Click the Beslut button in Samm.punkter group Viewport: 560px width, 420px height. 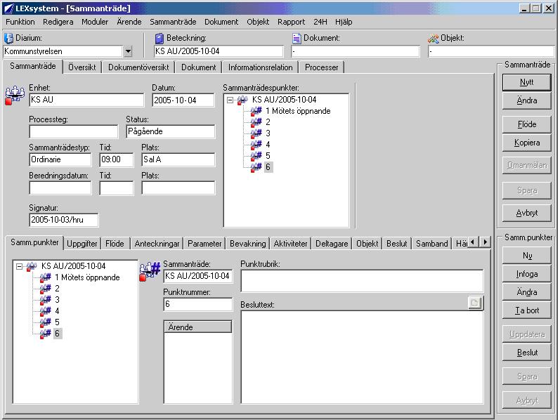[527, 353]
